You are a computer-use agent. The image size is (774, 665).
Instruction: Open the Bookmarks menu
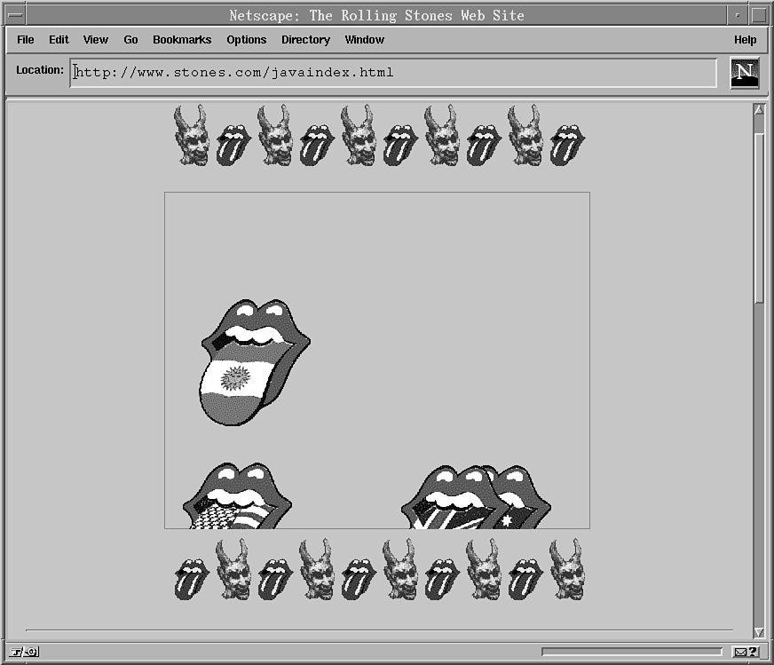click(182, 40)
